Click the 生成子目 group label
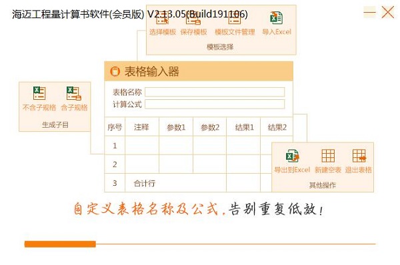The width and height of the screenshot is (400, 265). click(55, 125)
